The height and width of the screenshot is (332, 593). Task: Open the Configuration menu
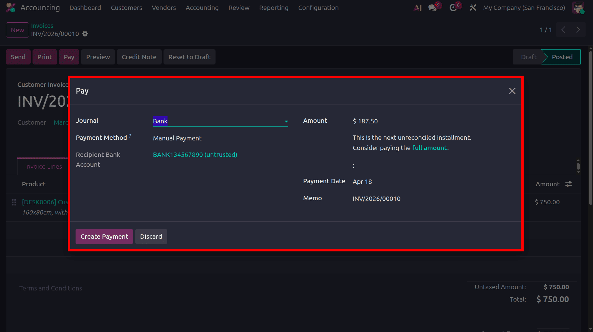point(318,7)
